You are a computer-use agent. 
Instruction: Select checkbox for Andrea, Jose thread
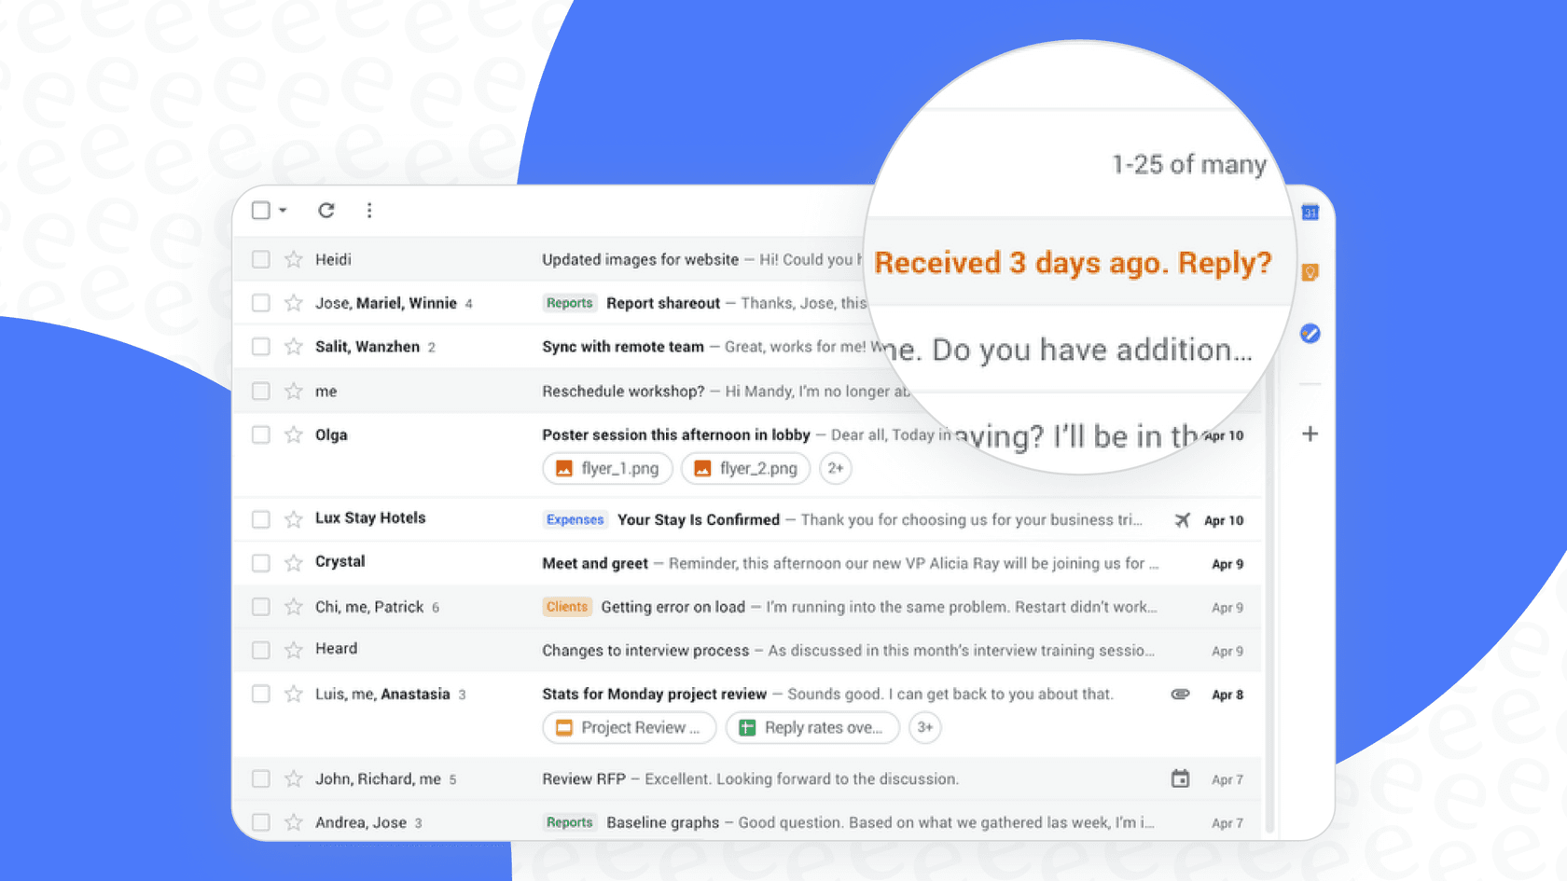pos(261,822)
